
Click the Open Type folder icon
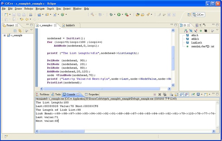[142, 14]
